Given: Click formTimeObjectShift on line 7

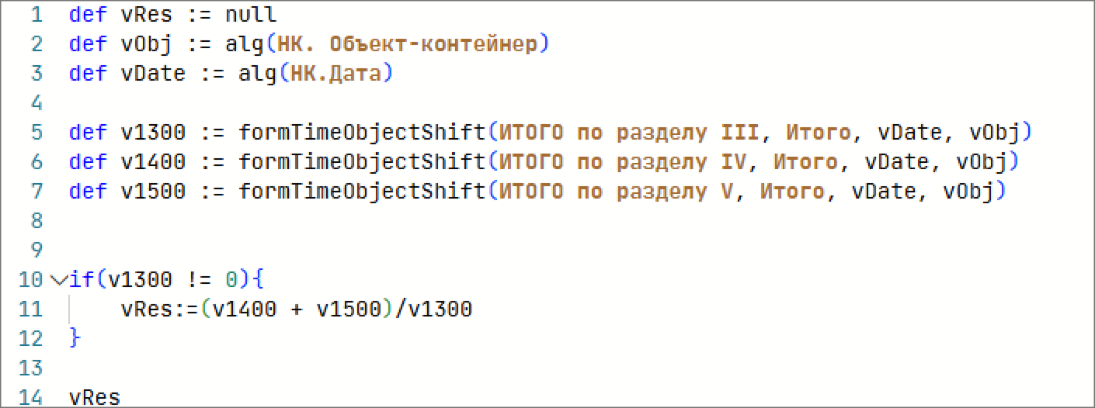Looking at the screenshot, I should pyautogui.click(x=362, y=192).
